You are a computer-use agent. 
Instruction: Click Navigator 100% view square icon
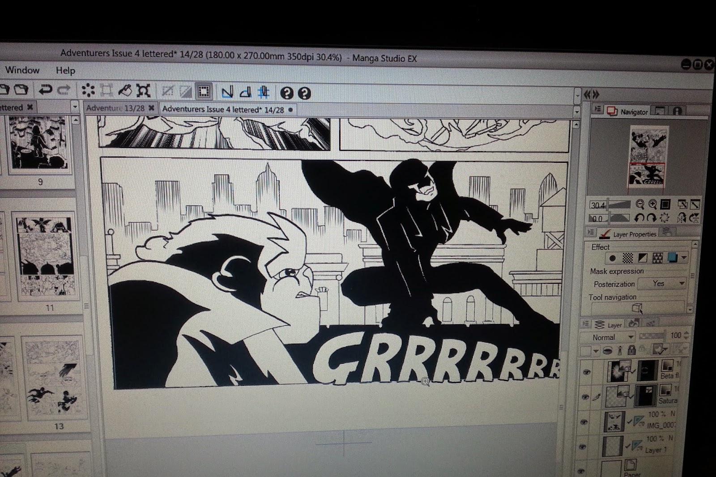pos(665,204)
